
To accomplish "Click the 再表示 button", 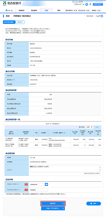I will pos(98,127).
